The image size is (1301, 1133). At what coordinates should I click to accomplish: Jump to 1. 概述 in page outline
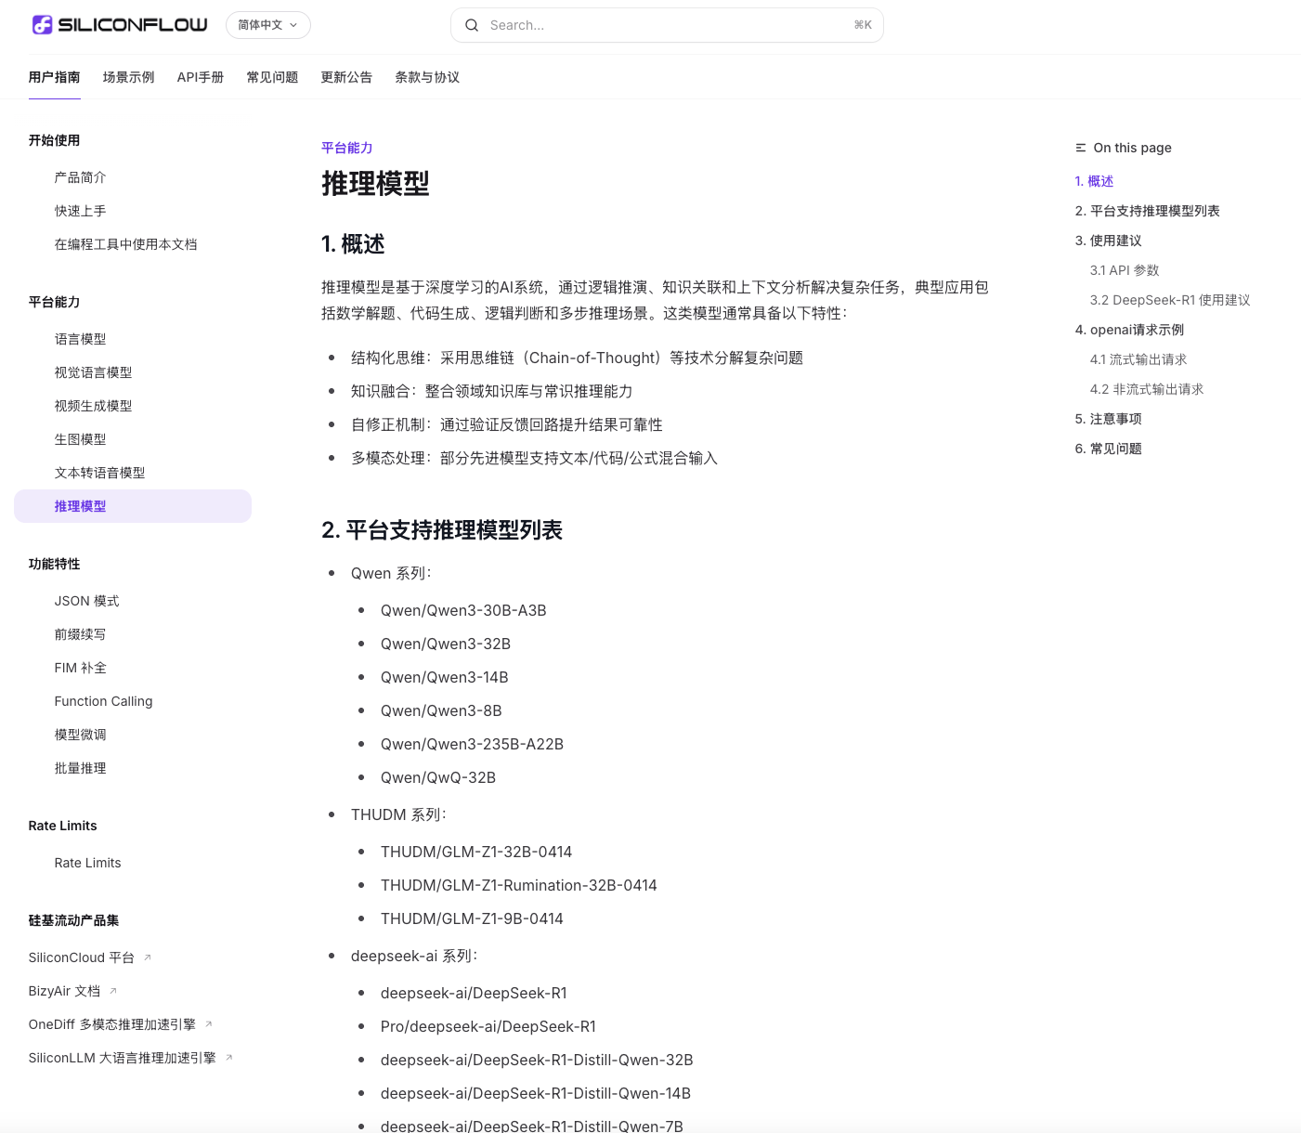coord(1094,181)
